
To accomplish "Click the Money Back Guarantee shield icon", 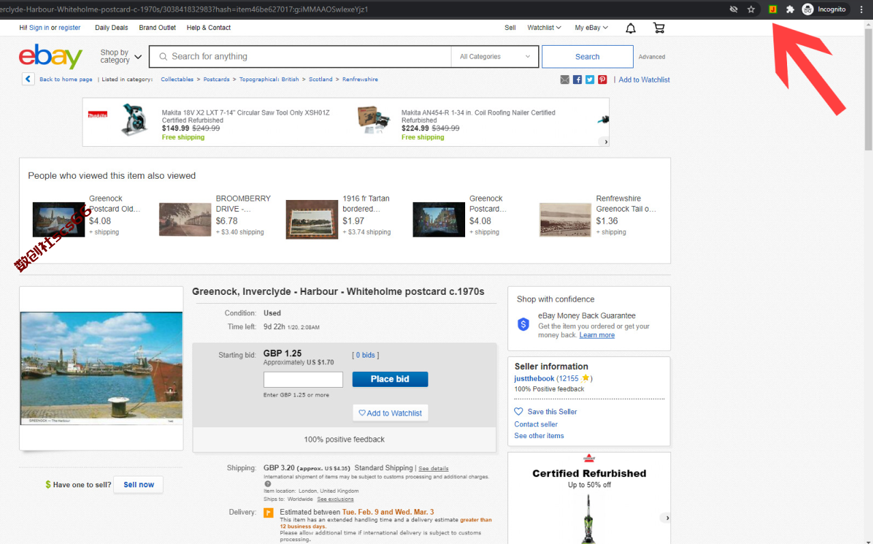I will pos(524,325).
